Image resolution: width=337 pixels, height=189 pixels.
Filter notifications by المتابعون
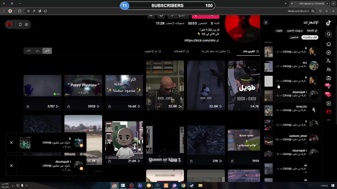pos(294,38)
